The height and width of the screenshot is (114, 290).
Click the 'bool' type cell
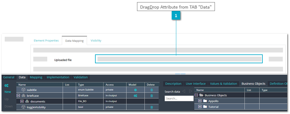90,107
